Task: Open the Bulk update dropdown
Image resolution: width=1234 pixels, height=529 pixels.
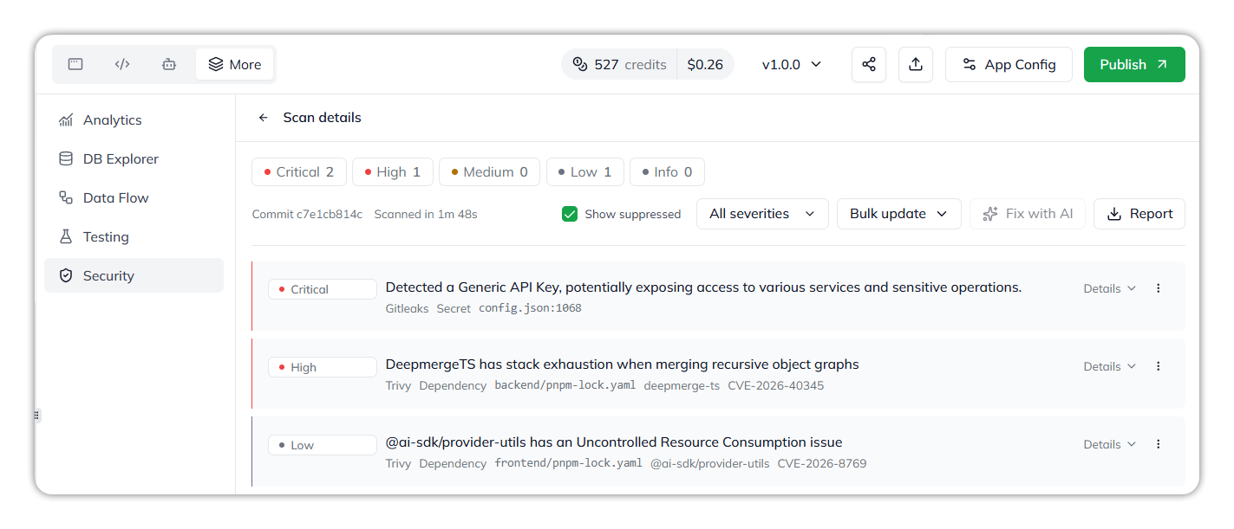Action: tap(898, 214)
